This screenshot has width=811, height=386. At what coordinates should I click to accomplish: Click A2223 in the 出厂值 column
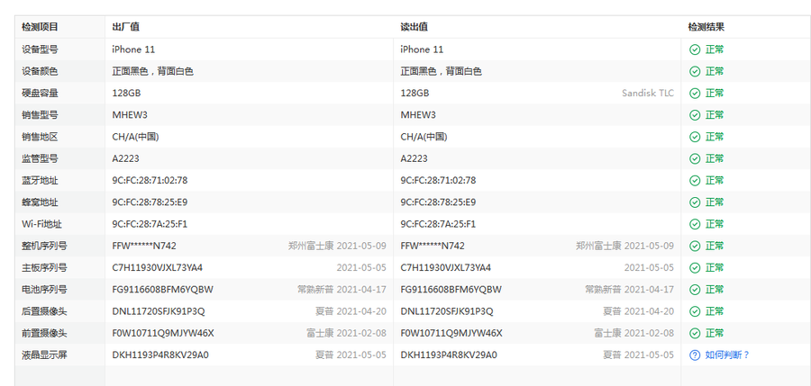125,158
